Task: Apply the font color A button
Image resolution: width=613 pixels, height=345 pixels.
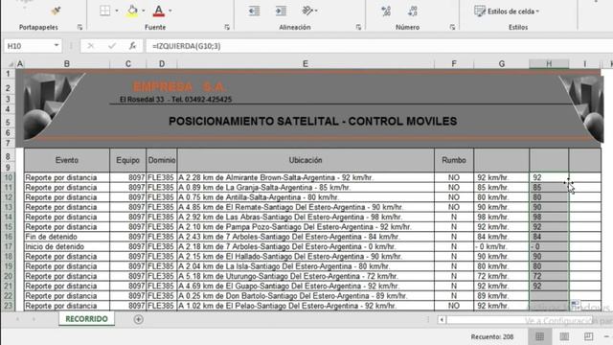Action: pyautogui.click(x=158, y=11)
